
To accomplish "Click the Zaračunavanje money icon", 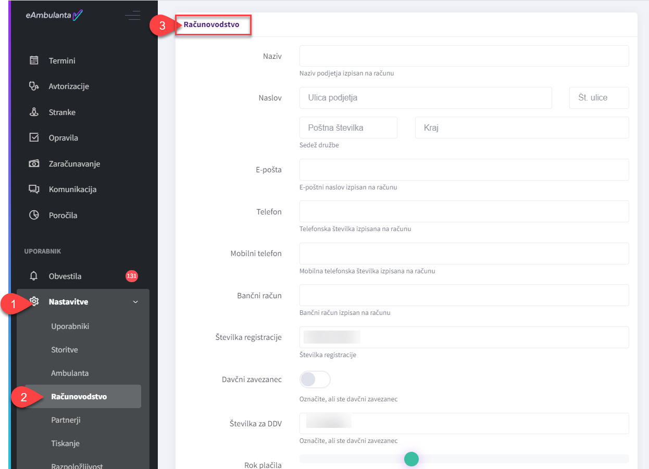I will (34, 163).
